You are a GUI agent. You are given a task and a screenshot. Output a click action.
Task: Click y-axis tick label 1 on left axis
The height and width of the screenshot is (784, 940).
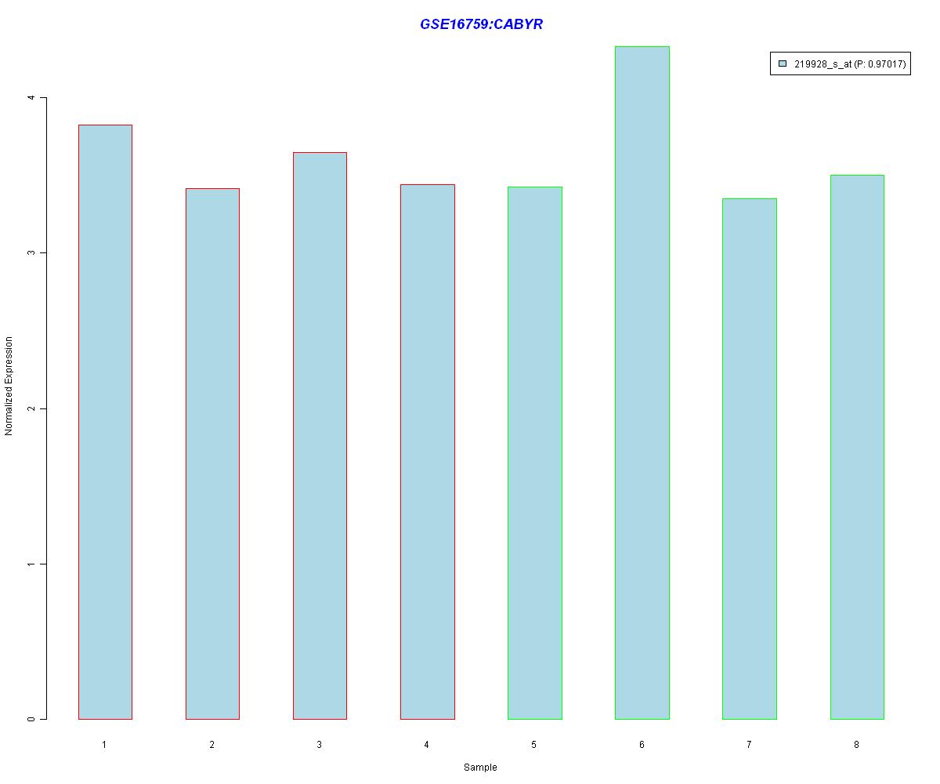point(31,564)
